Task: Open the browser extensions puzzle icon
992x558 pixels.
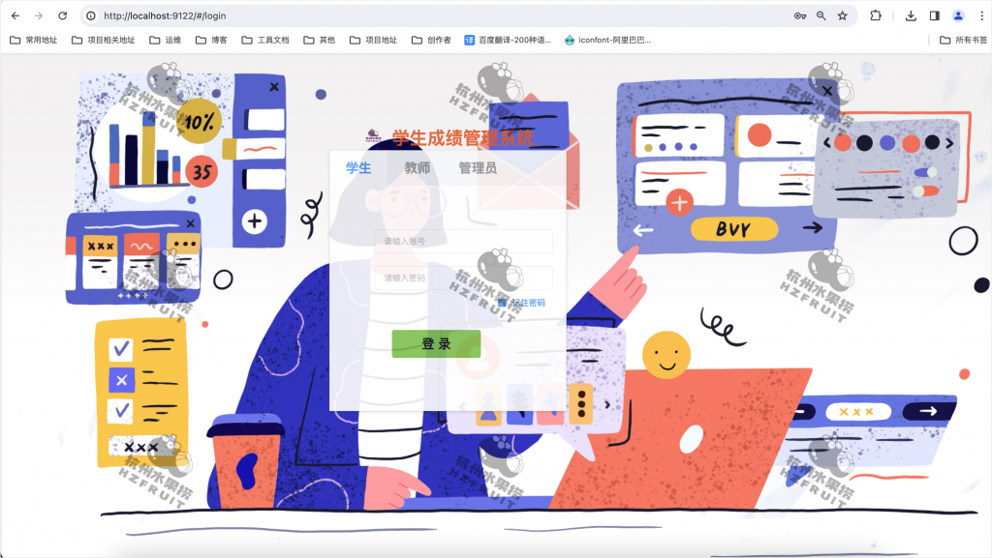Action: coord(876,15)
